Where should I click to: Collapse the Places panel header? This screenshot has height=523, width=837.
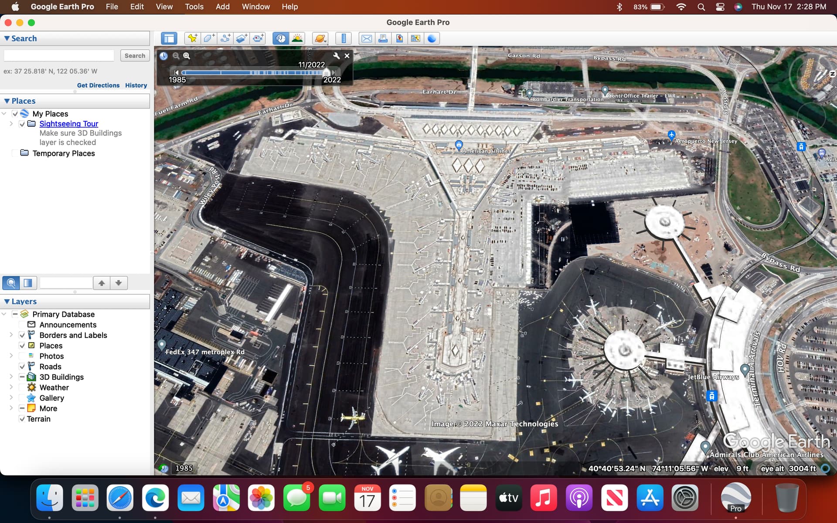[x=7, y=101]
